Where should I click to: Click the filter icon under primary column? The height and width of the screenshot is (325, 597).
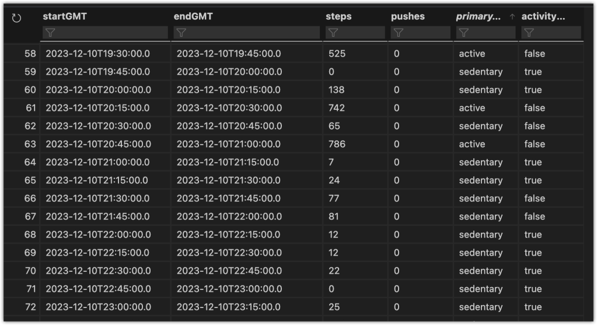click(463, 33)
